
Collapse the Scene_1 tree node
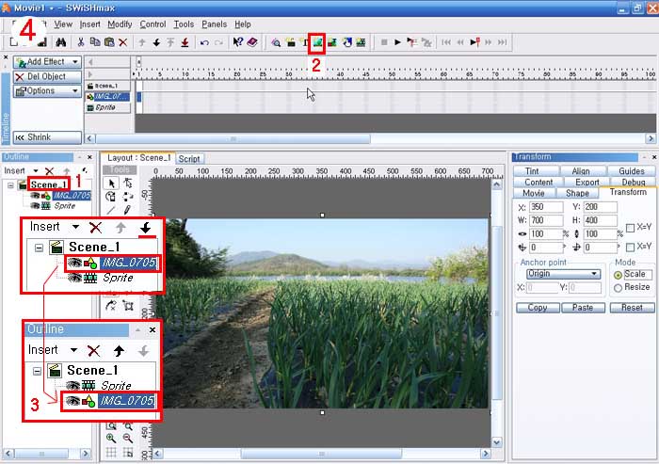click(11, 185)
